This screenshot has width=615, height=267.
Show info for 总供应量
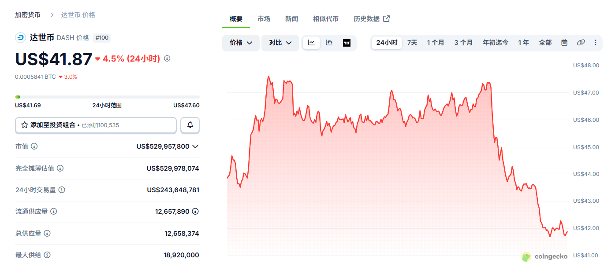click(x=47, y=233)
